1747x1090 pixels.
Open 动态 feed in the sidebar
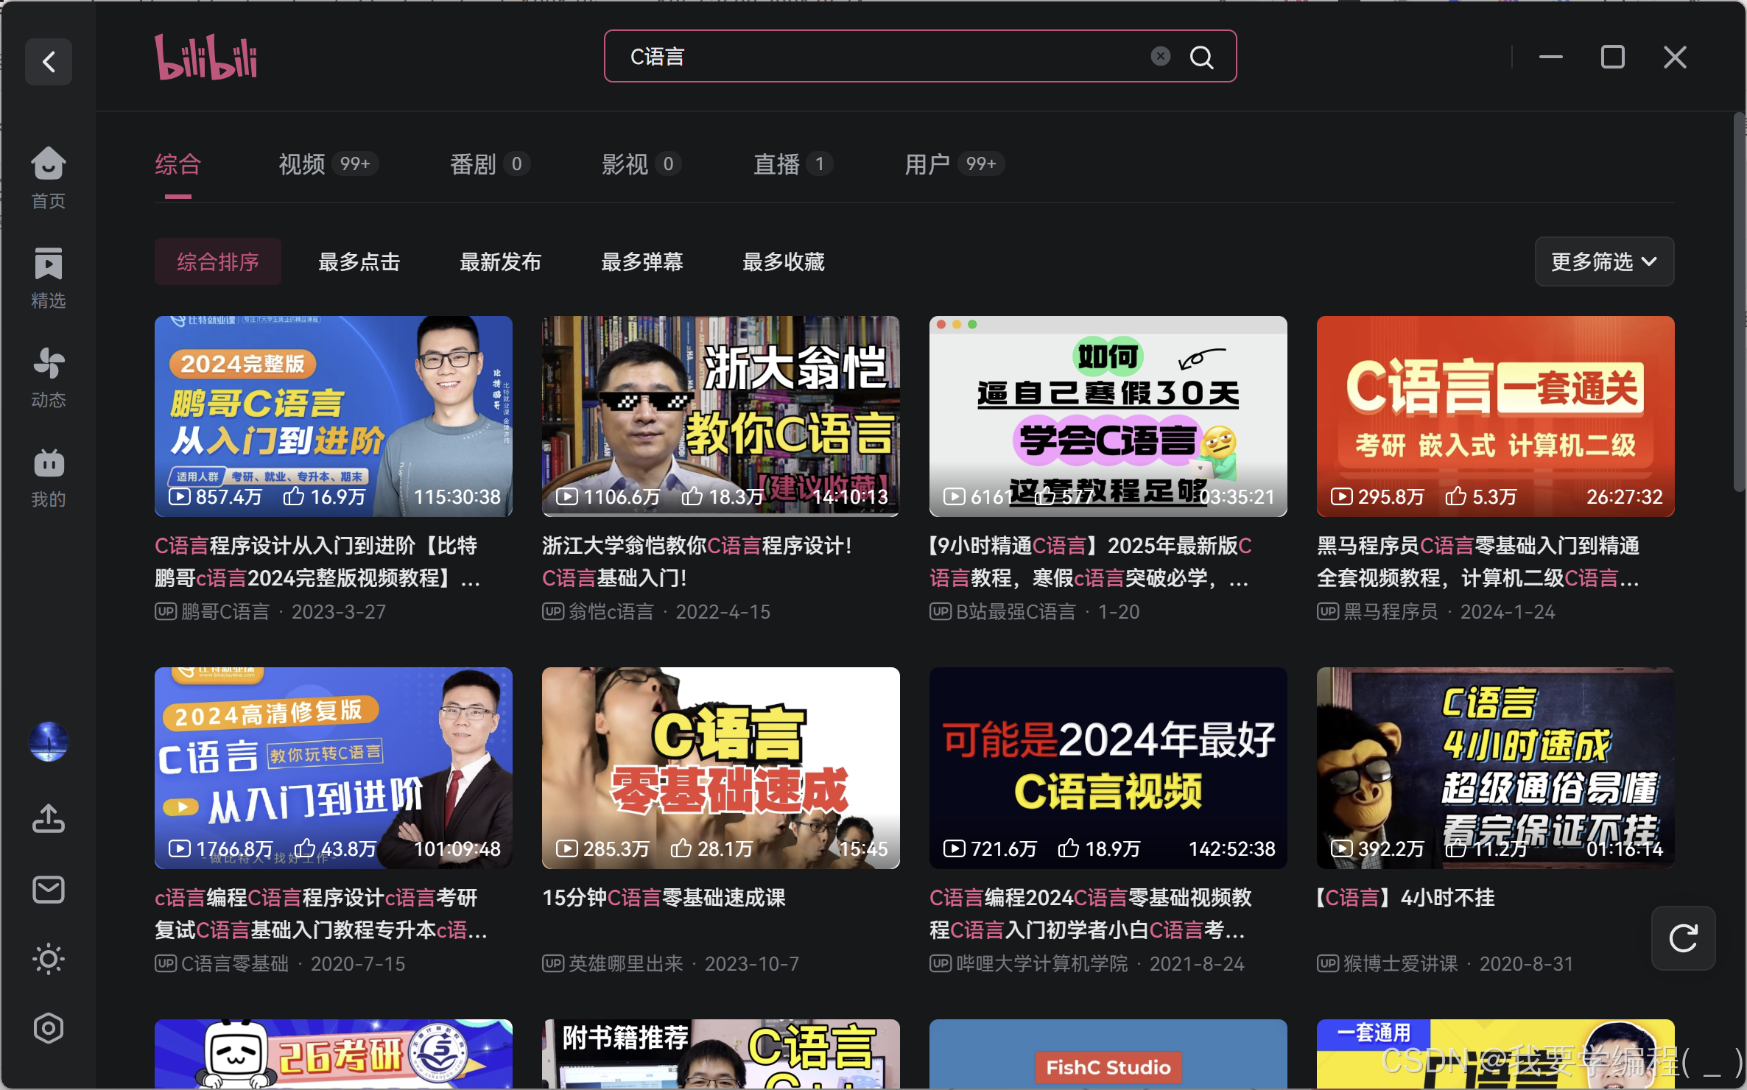pyautogui.click(x=49, y=377)
